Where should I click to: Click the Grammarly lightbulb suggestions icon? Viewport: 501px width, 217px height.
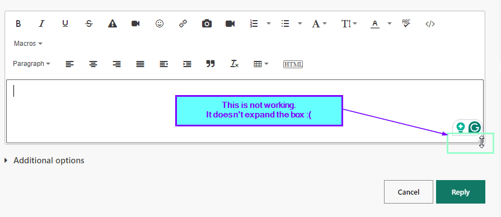click(461, 128)
